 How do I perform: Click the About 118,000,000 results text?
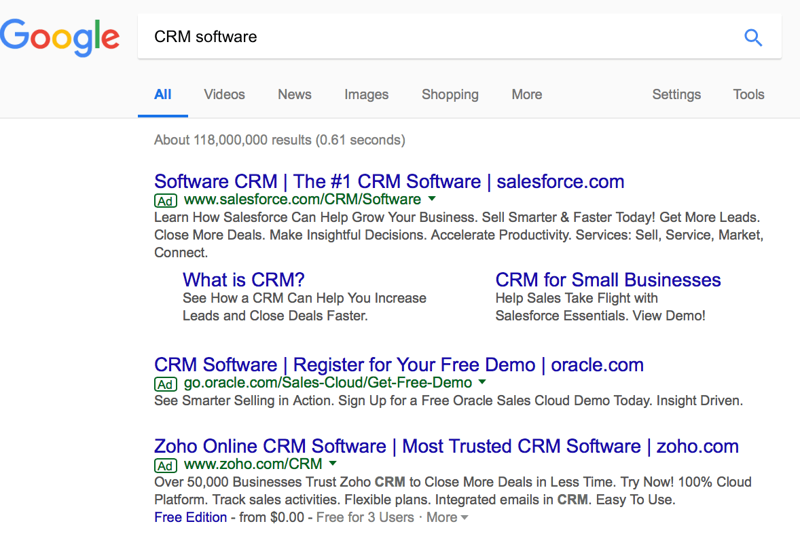coord(280,140)
